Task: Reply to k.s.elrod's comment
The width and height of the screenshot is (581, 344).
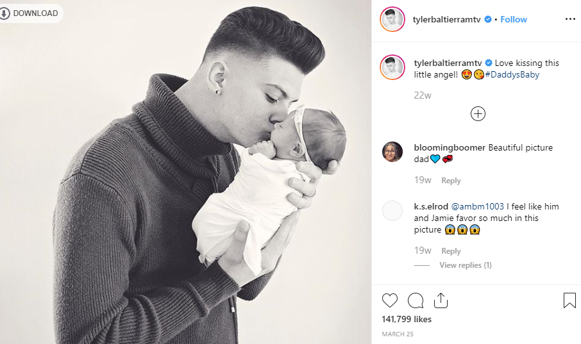Action: click(x=451, y=250)
